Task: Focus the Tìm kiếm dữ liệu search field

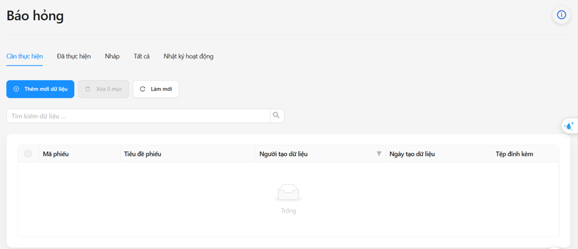Action: click(x=138, y=116)
